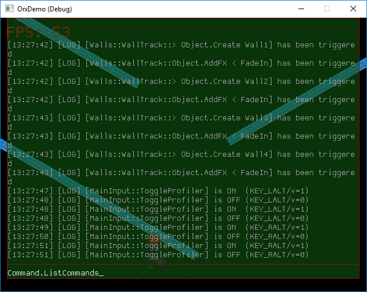367x292 pixels.
Task: Click the 13:27:50 ToggleProfiler OFF log line
Action: pyautogui.click(x=158, y=237)
